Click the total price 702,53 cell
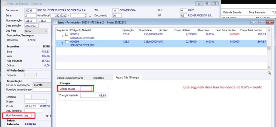 coord(262,34)
